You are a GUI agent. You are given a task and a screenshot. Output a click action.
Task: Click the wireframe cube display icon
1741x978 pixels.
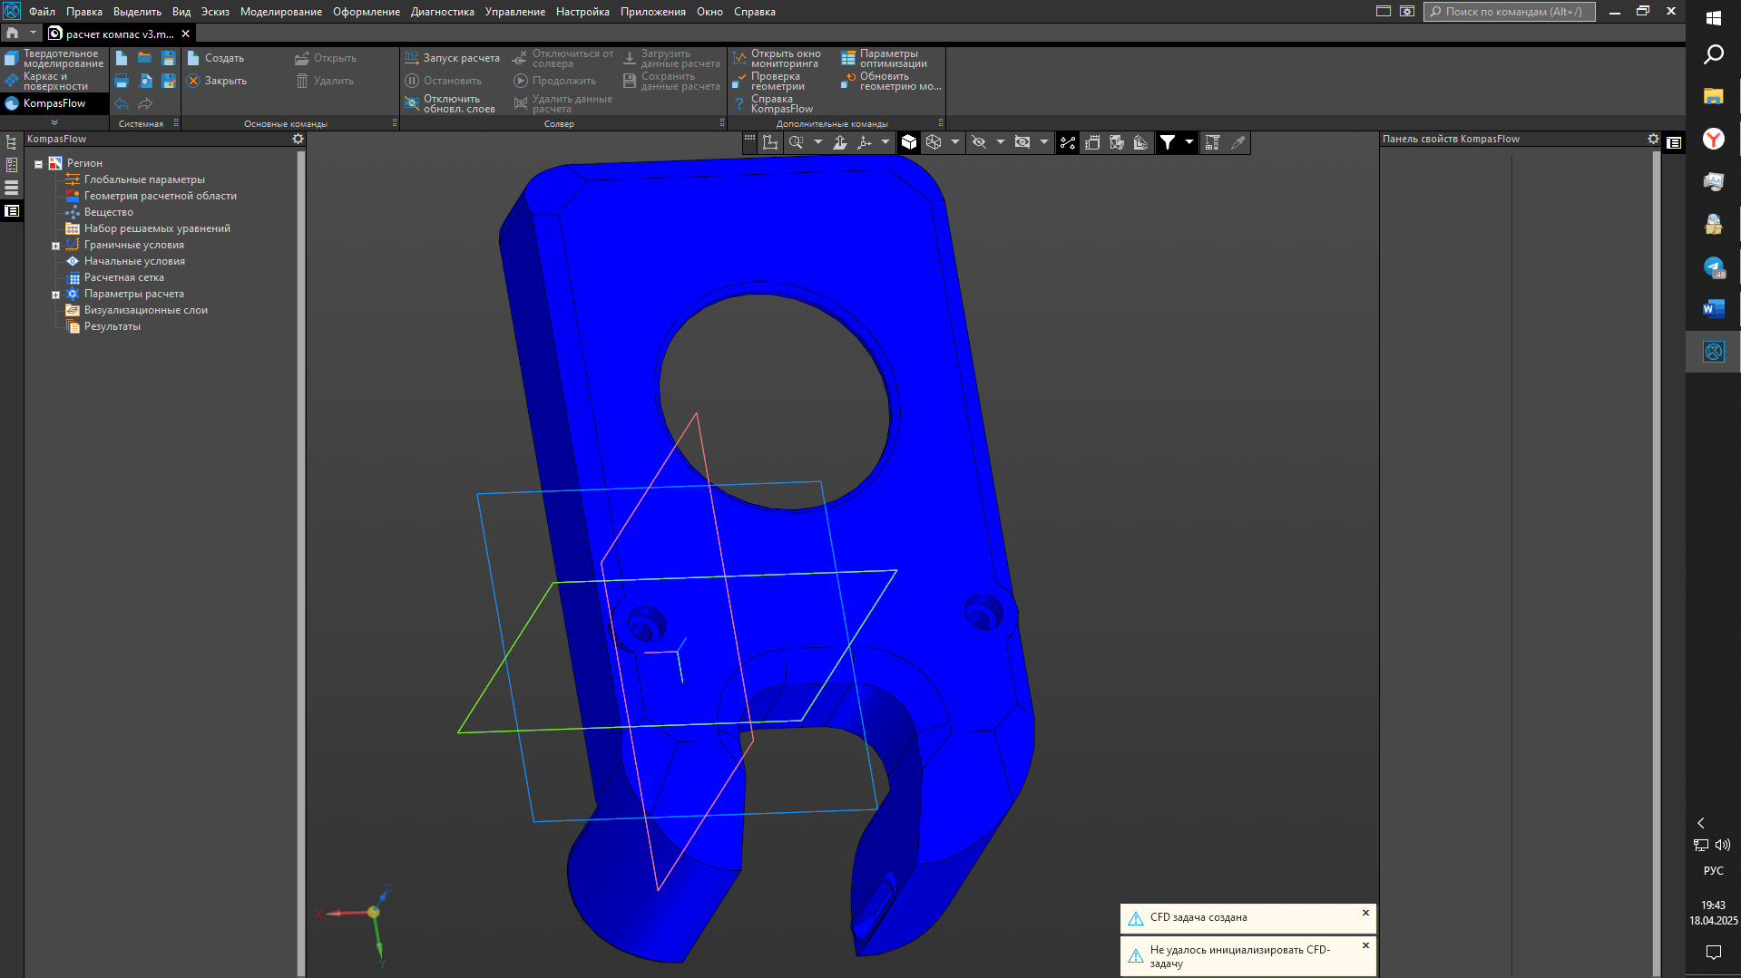click(x=934, y=142)
